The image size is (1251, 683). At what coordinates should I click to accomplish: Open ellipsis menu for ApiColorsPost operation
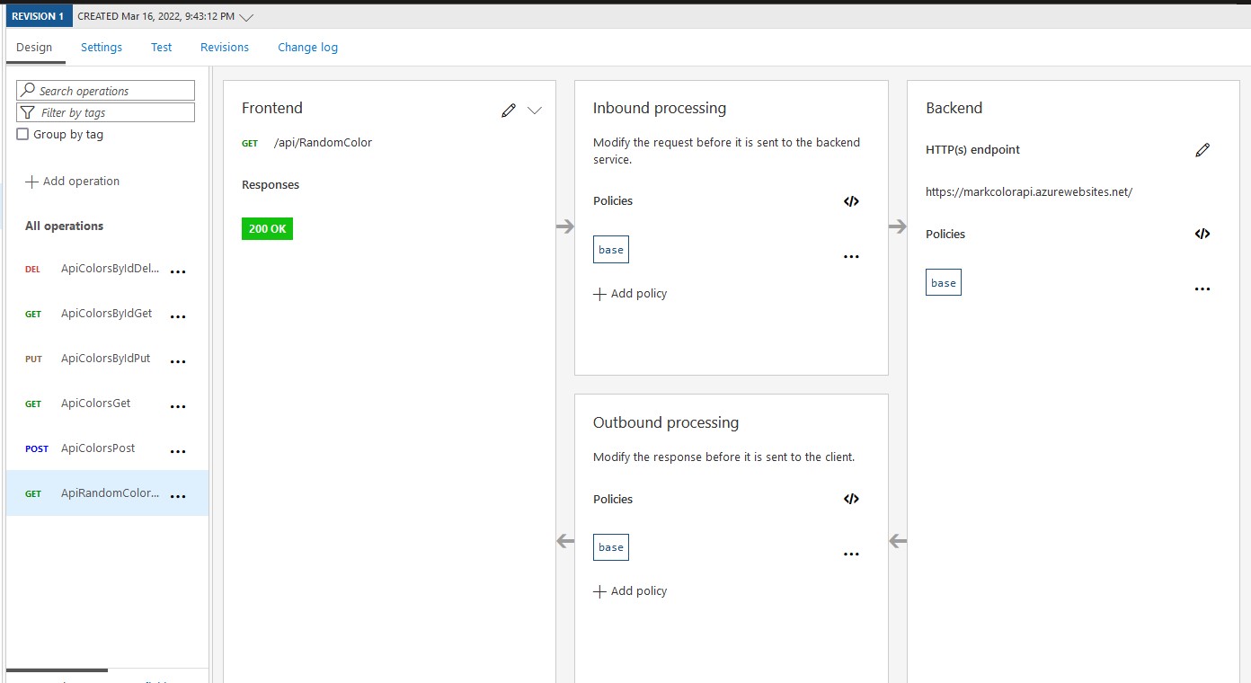coord(178,451)
